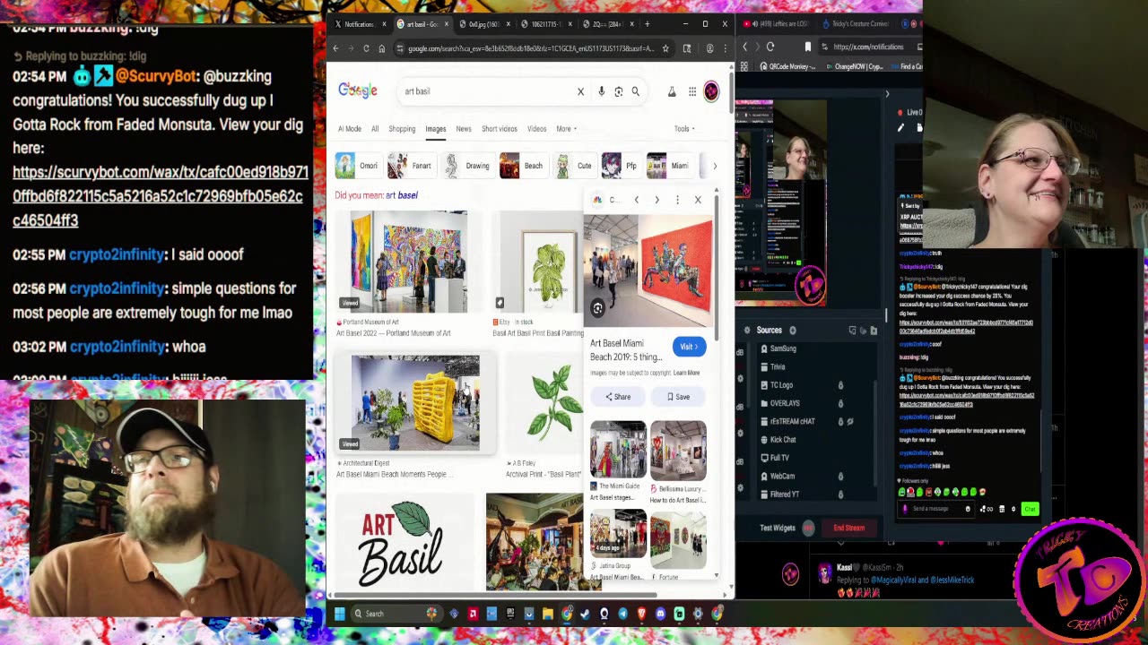1148x645 pixels.
Task: Open Chrome three-dot menu
Action: point(725,48)
